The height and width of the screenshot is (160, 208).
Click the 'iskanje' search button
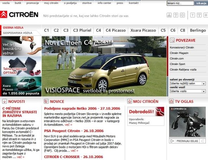pyautogui.click(x=201, y=3)
